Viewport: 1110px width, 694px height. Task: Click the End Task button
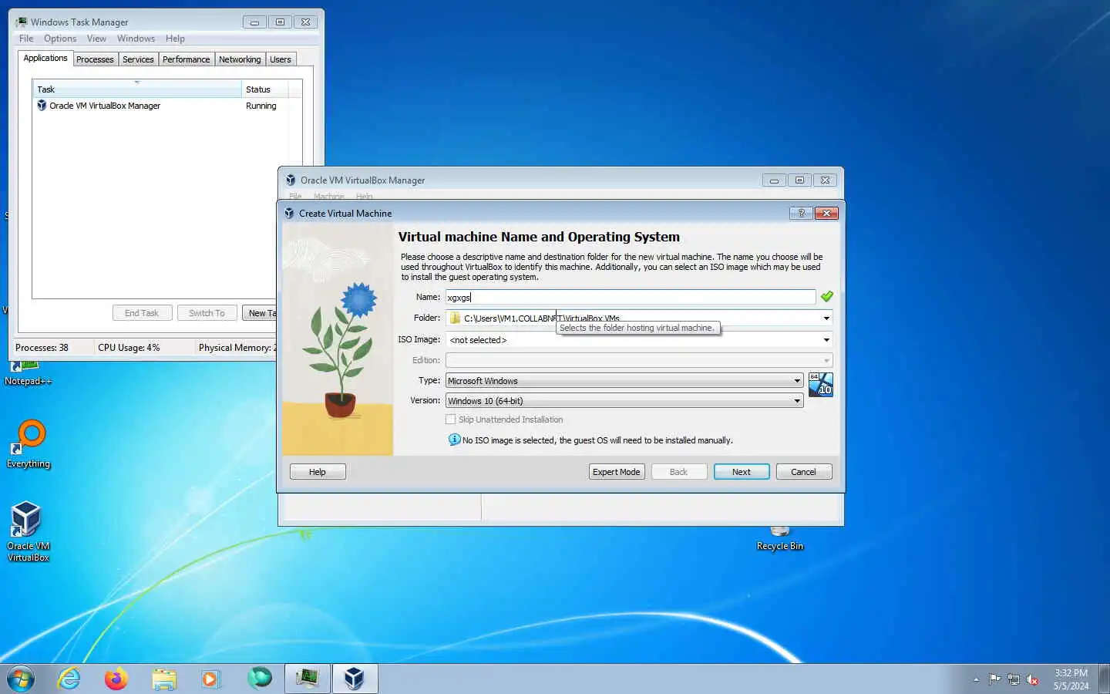(x=142, y=313)
